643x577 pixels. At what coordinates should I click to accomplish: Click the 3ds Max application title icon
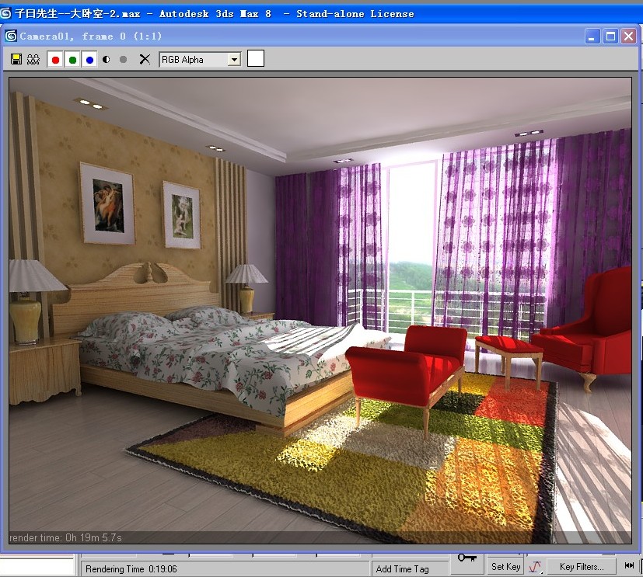point(6,13)
